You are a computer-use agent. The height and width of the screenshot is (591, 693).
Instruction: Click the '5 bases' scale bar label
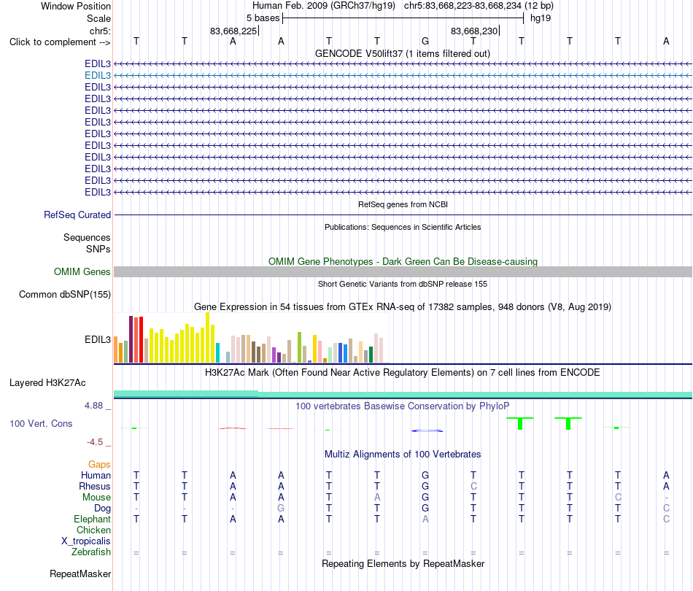(x=263, y=18)
